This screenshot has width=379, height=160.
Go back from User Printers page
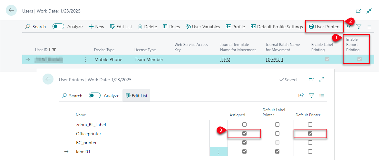[x=48, y=79]
